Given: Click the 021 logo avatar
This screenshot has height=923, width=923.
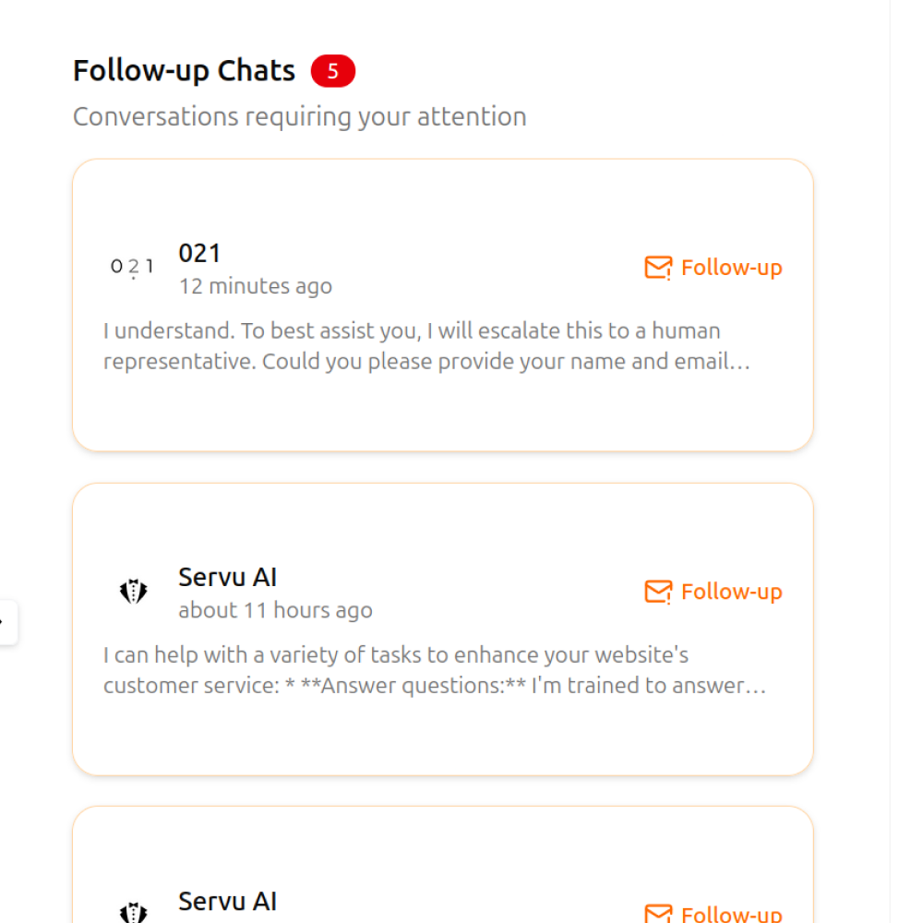Looking at the screenshot, I should [133, 268].
